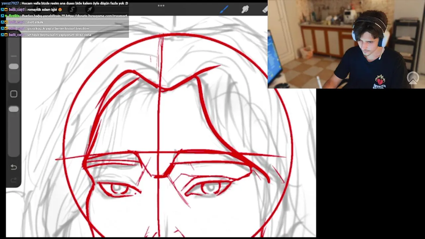
Task: Tap the Redo arrow in sidebar
Action: pyautogui.click(x=14, y=180)
